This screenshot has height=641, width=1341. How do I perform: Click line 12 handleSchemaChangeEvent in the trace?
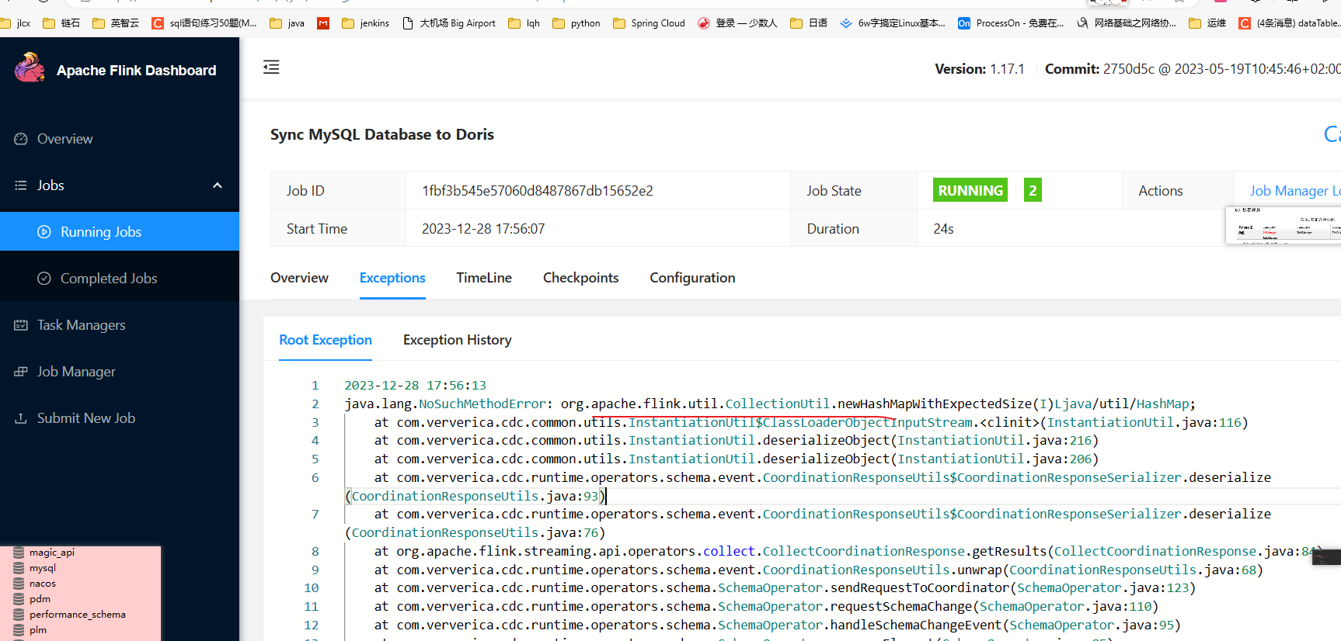(777, 625)
